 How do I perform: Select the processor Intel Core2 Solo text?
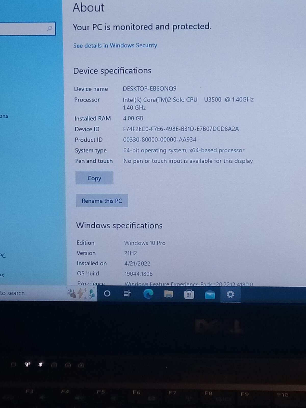click(188, 103)
